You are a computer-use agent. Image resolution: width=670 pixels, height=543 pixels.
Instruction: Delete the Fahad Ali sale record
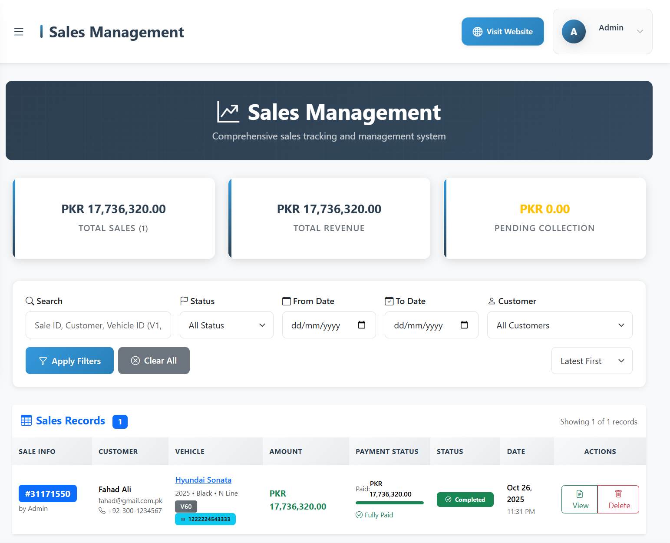click(618, 499)
